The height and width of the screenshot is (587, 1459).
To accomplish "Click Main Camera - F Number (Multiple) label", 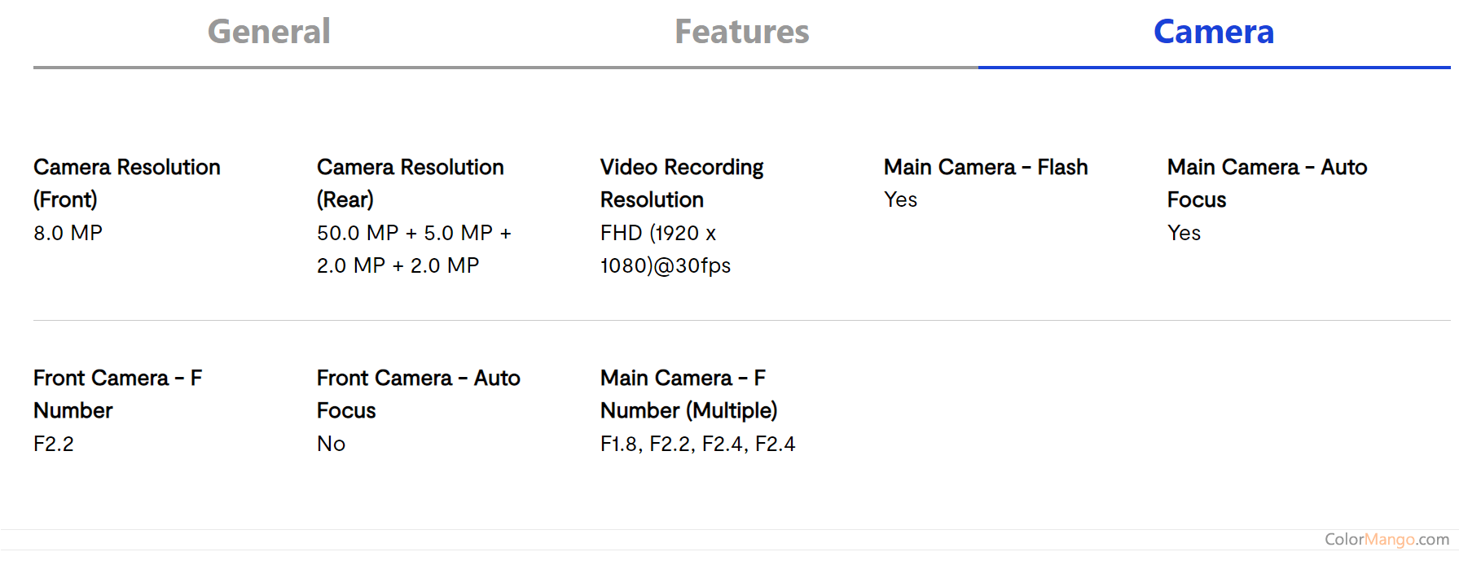I will (x=688, y=394).
